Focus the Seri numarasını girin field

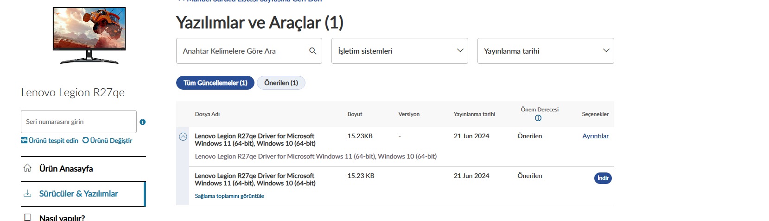[79, 122]
